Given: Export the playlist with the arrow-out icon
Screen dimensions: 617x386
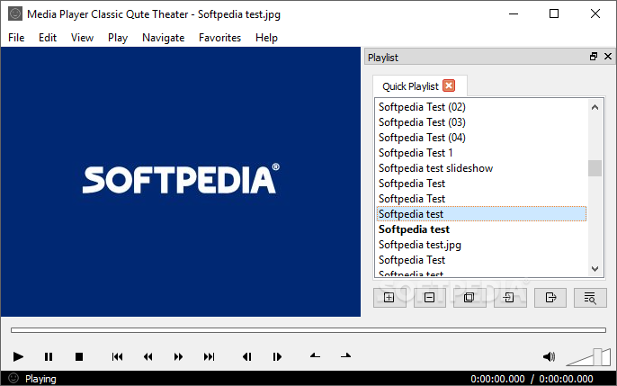Looking at the screenshot, I should 550,298.
